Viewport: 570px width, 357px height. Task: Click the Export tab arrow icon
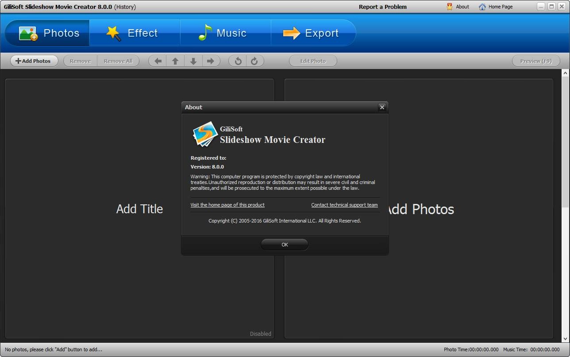pyautogui.click(x=291, y=33)
